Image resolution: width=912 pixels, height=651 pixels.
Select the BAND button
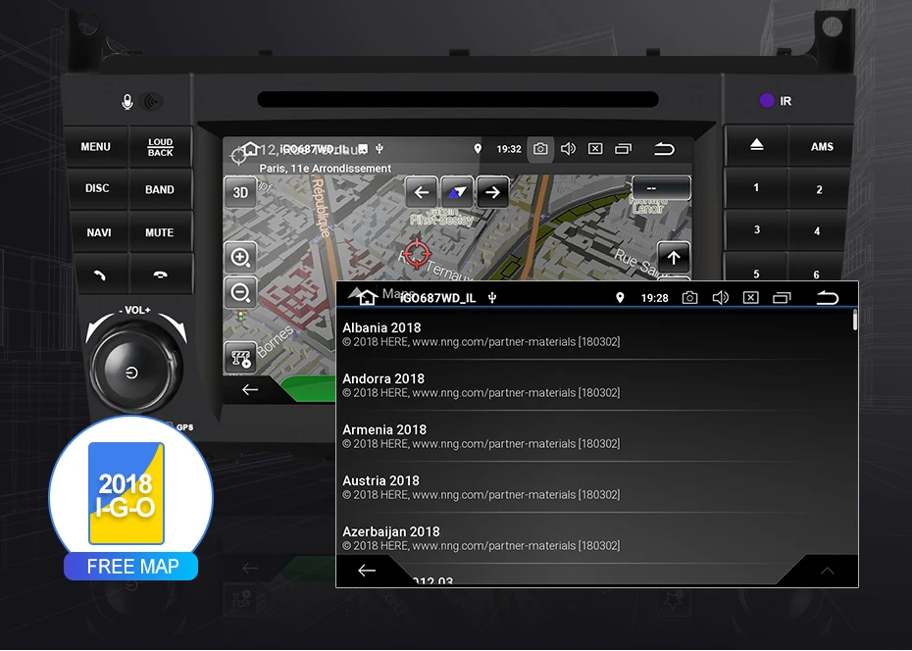[160, 189]
